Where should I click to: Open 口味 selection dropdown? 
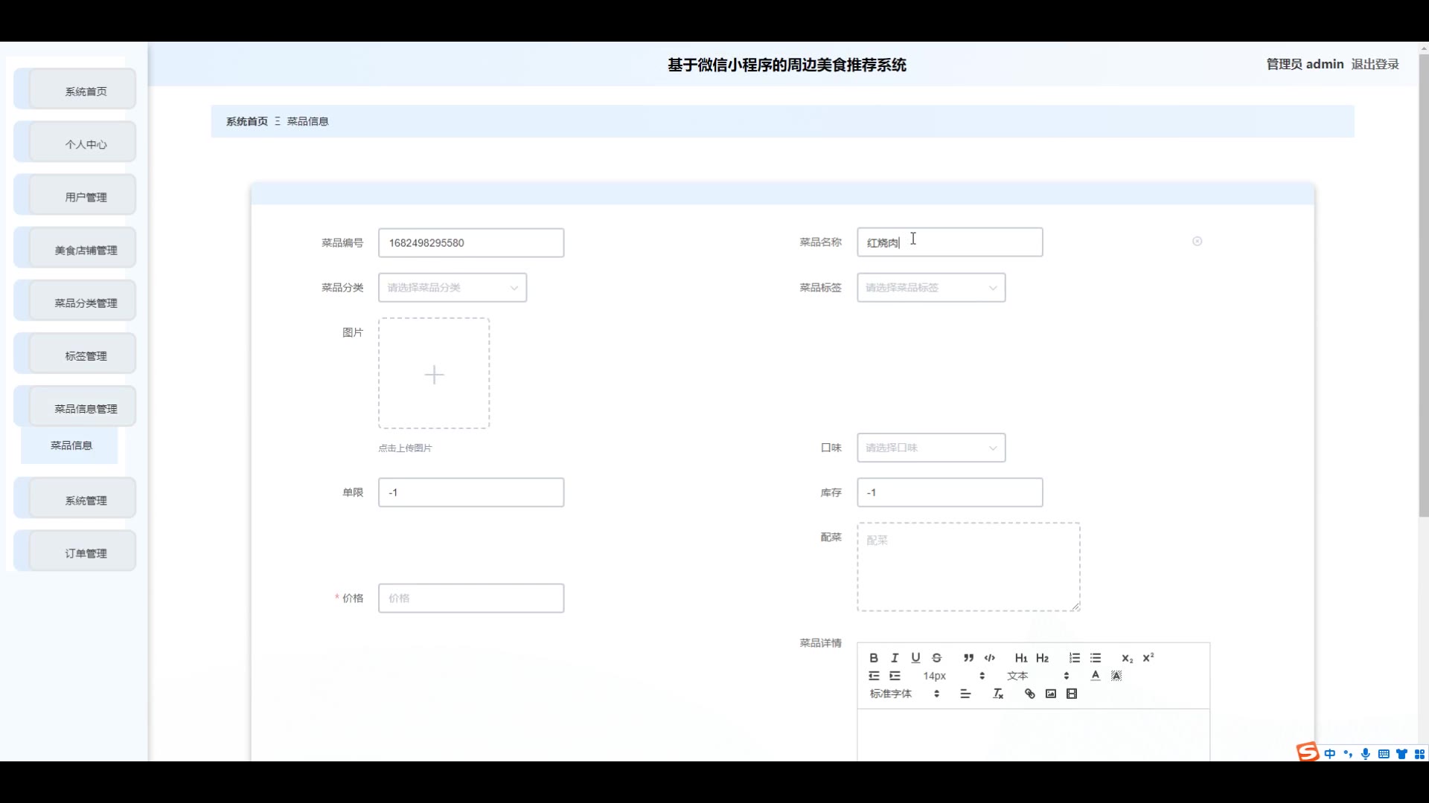click(x=930, y=448)
